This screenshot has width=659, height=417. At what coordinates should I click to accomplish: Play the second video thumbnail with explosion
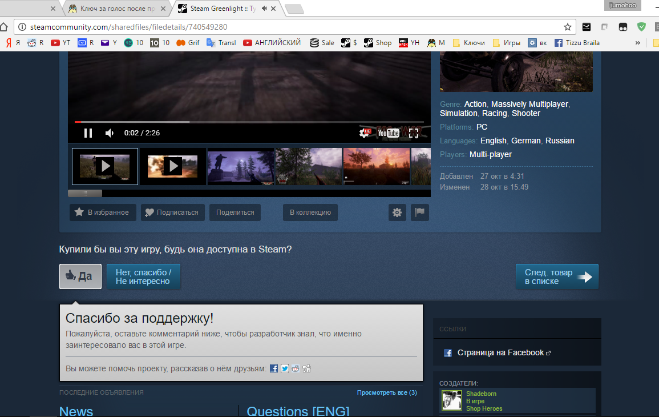point(173,166)
